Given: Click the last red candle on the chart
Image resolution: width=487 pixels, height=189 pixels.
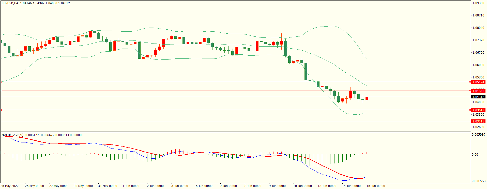Looking at the screenshot, I should 367,98.
